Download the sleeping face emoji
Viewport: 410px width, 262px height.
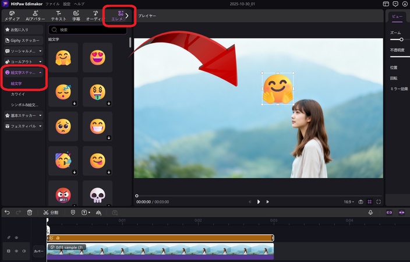tap(75, 103)
